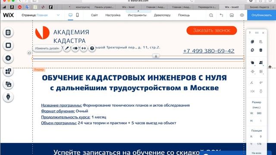Switch to browser tab Wix - bcad
This screenshot has height=155, width=276.
(128, 7)
